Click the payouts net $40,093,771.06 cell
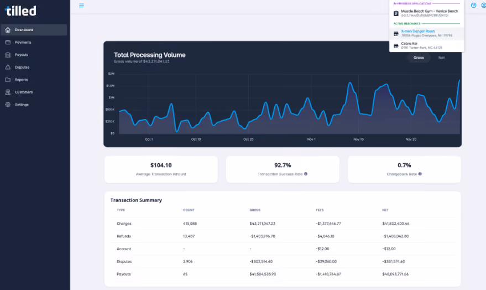The height and width of the screenshot is (290, 486). click(x=395, y=274)
